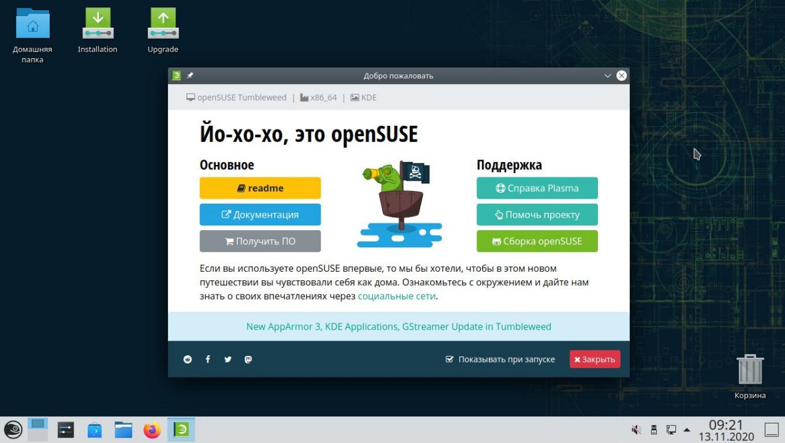Viewport: 785px width, 443px height.
Task: Click the show desktop button in the panel
Action: click(x=772, y=430)
